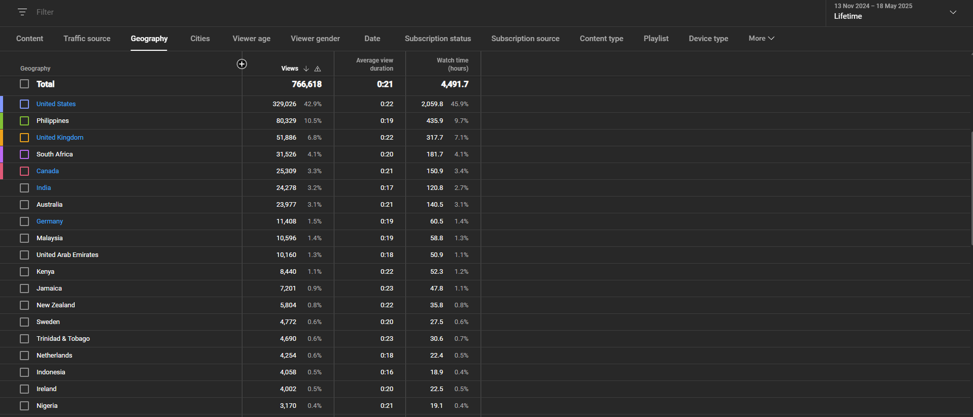Check the India checkbox
Viewport: 973px width, 417px height.
click(24, 188)
